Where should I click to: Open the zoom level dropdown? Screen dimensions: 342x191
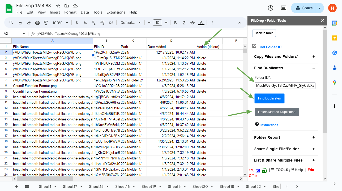pos(60,23)
